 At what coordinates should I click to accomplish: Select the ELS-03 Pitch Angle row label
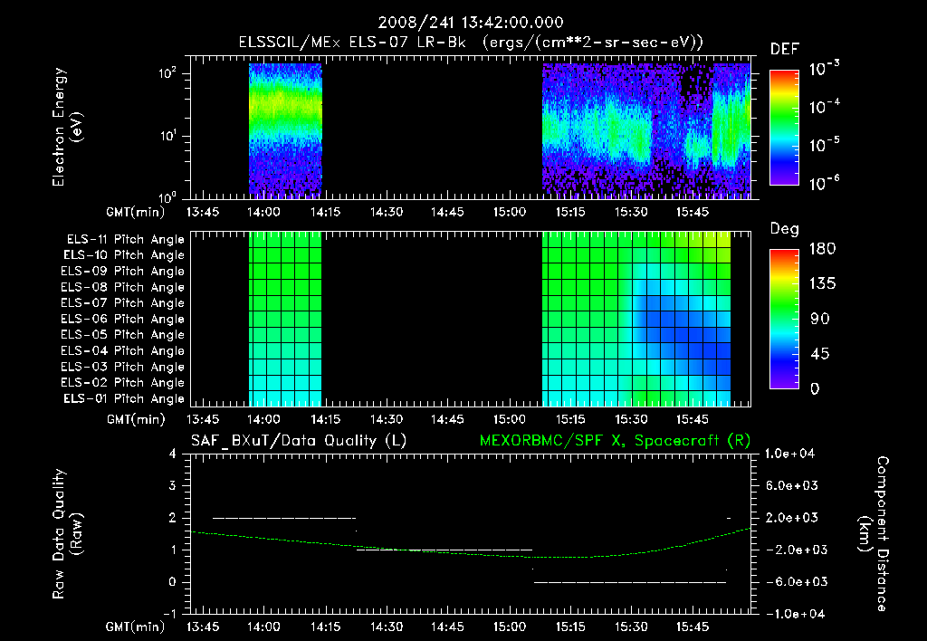(x=123, y=368)
